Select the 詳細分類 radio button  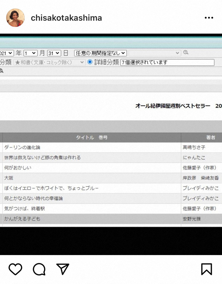(x=90, y=62)
